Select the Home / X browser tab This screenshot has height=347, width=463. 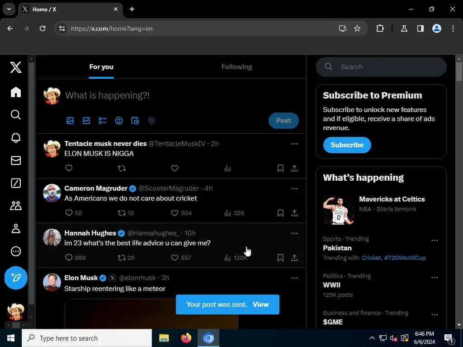[x=71, y=9]
